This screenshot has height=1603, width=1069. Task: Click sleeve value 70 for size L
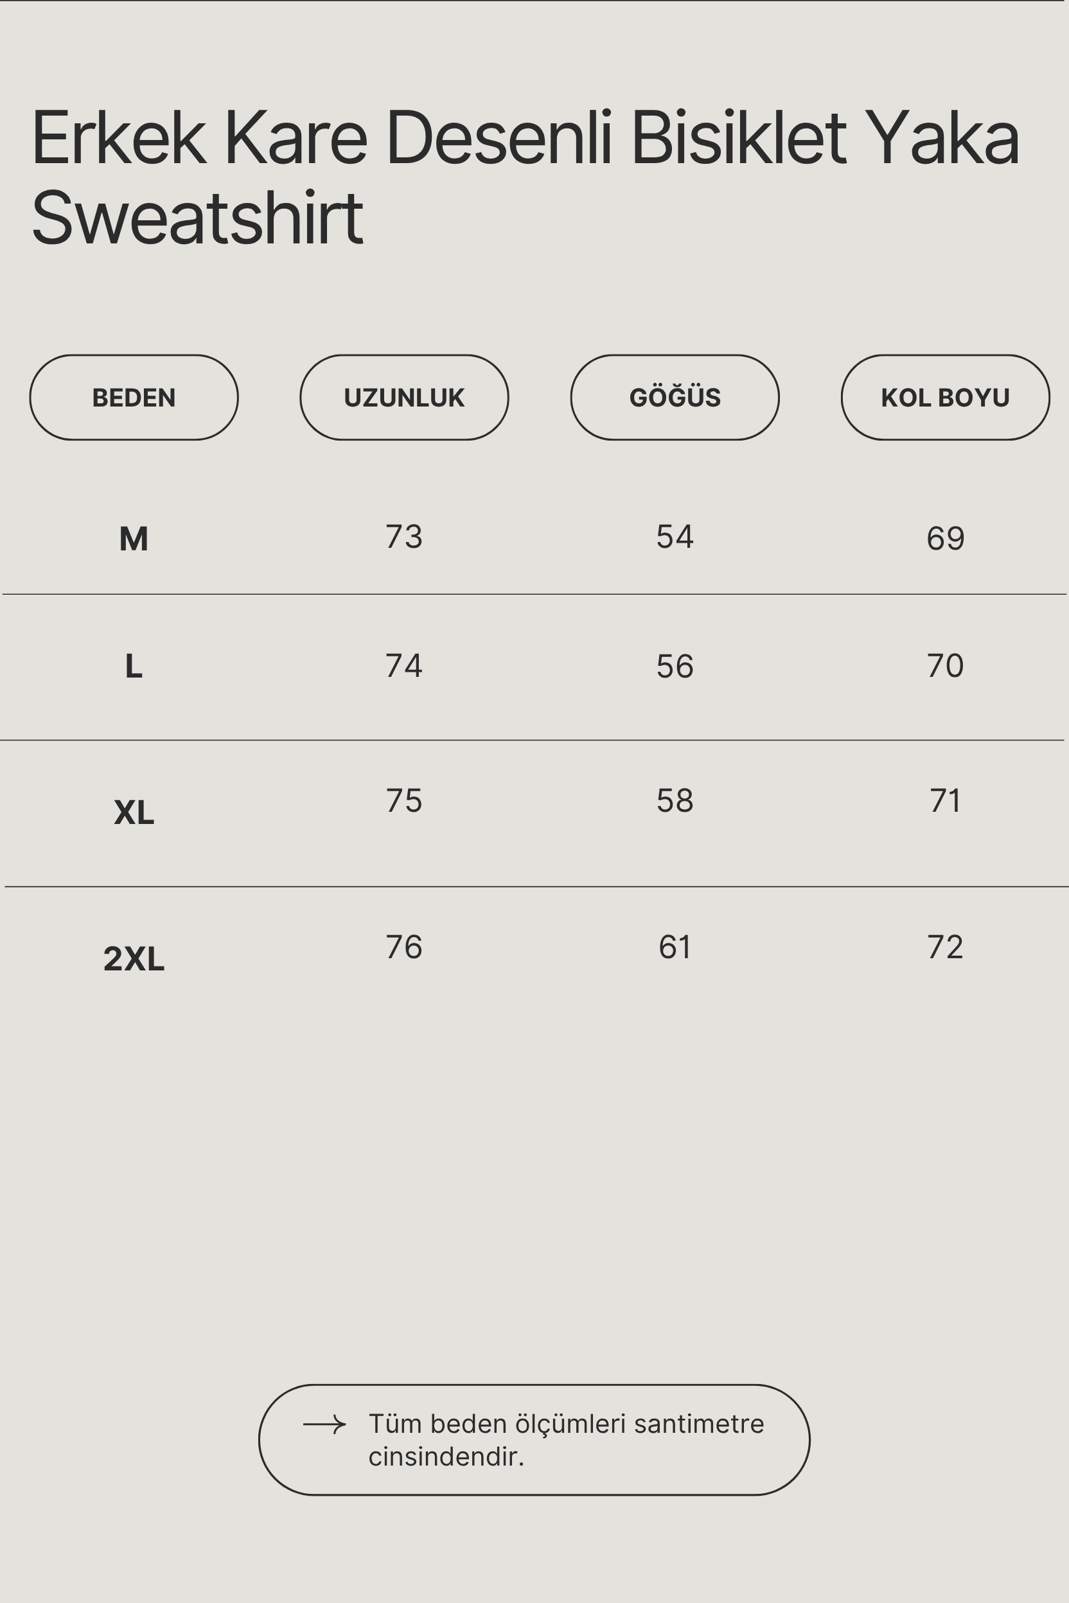point(946,665)
